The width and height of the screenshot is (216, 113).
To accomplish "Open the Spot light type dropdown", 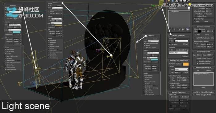I will pyautogui.click(x=181, y=41).
